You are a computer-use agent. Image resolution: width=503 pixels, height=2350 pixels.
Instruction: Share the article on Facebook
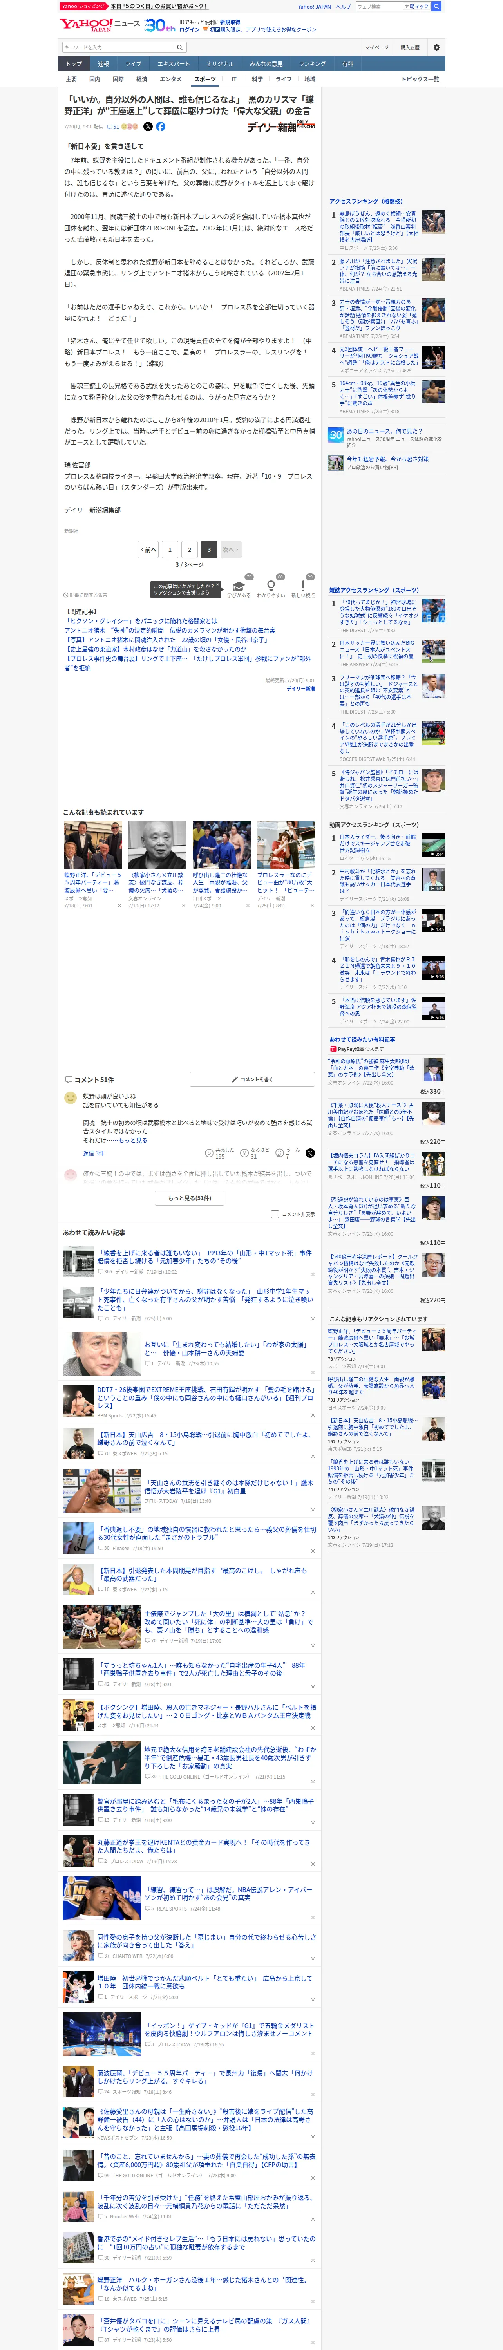[161, 127]
